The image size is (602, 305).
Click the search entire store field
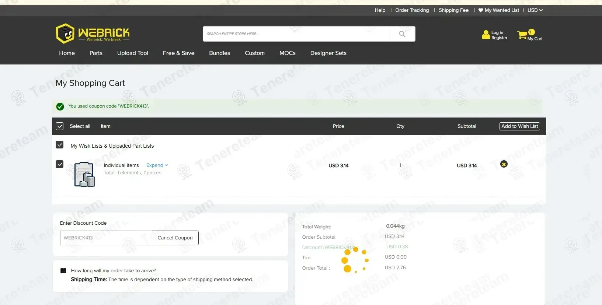[296, 34]
